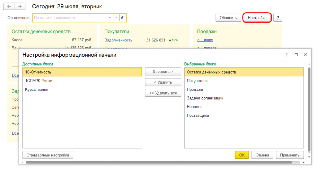Viewport: 317px width, 169px height.
Task: Clear the Организация field with the X icon
Action: (x=116, y=18)
